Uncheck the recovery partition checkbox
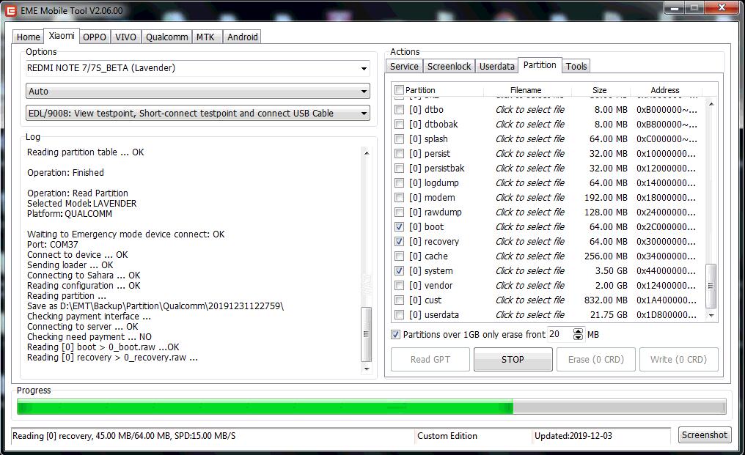 (400, 242)
